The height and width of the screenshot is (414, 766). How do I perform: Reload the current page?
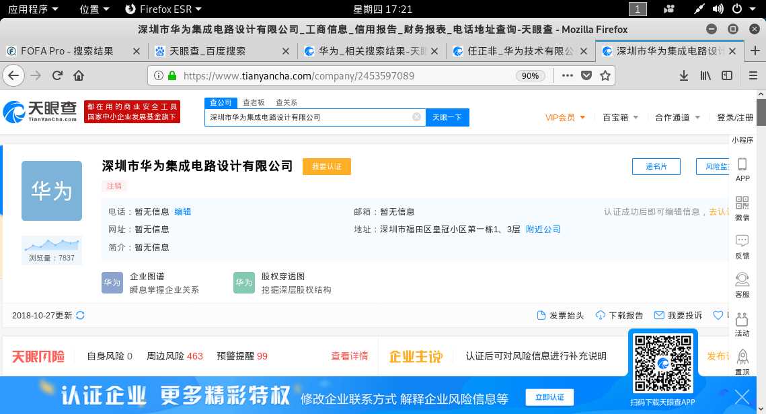58,75
